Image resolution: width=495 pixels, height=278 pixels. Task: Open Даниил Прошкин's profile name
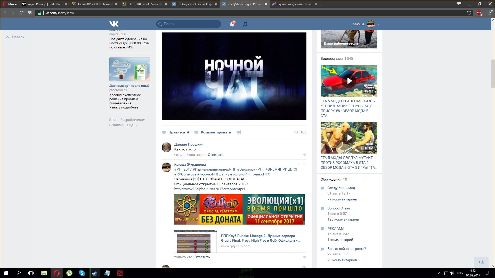tap(189, 144)
